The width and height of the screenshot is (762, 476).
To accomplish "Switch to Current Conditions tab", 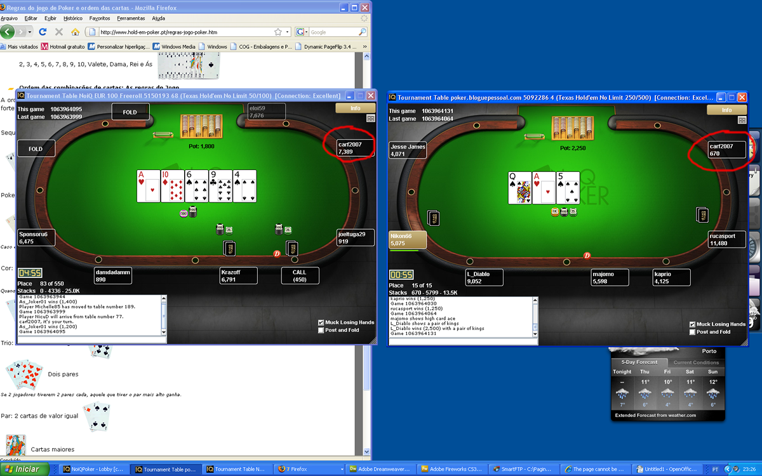I will pyautogui.click(x=696, y=362).
